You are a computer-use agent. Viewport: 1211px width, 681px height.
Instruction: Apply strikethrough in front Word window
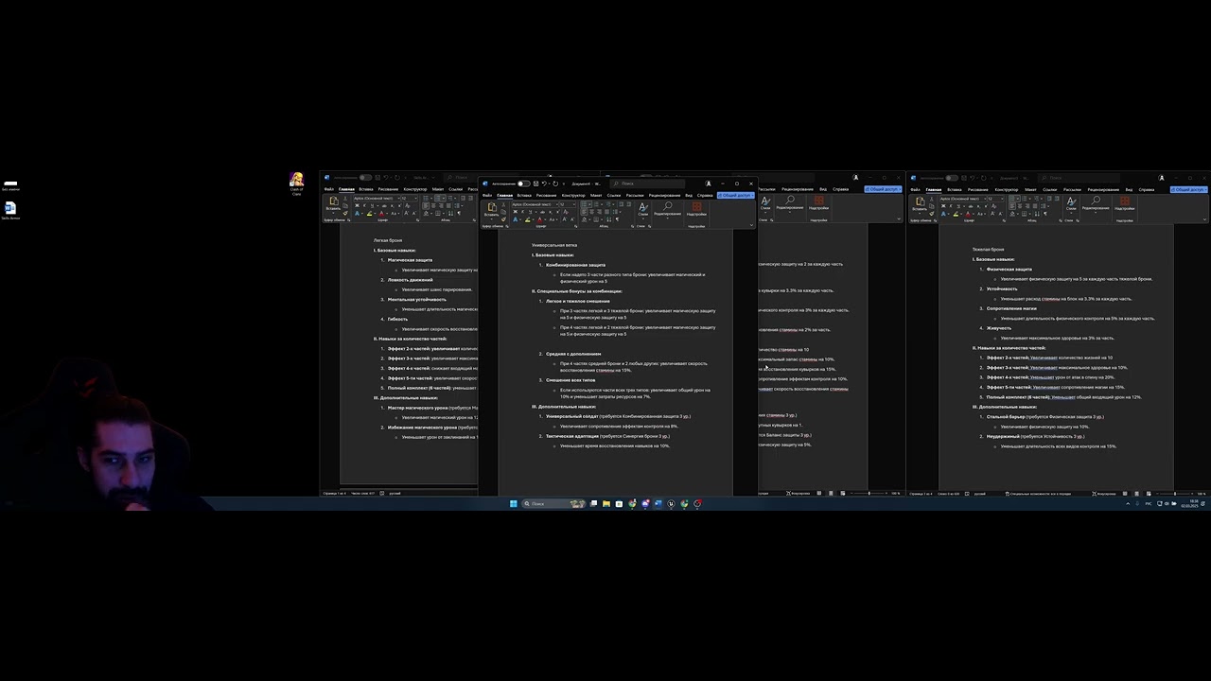[542, 212]
